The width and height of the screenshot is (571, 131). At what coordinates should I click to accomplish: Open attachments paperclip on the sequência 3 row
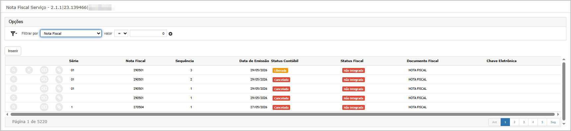pos(59,70)
